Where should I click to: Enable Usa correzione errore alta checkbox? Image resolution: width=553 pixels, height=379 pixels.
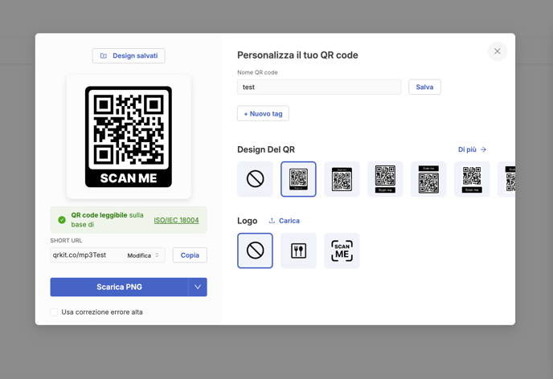(54, 312)
